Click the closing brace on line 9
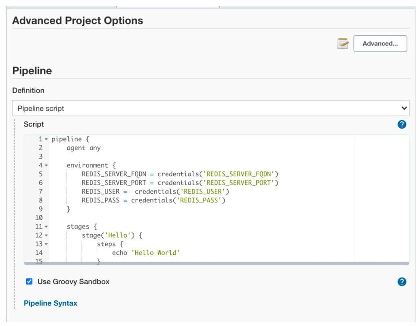The height and width of the screenshot is (326, 420). tap(68, 209)
